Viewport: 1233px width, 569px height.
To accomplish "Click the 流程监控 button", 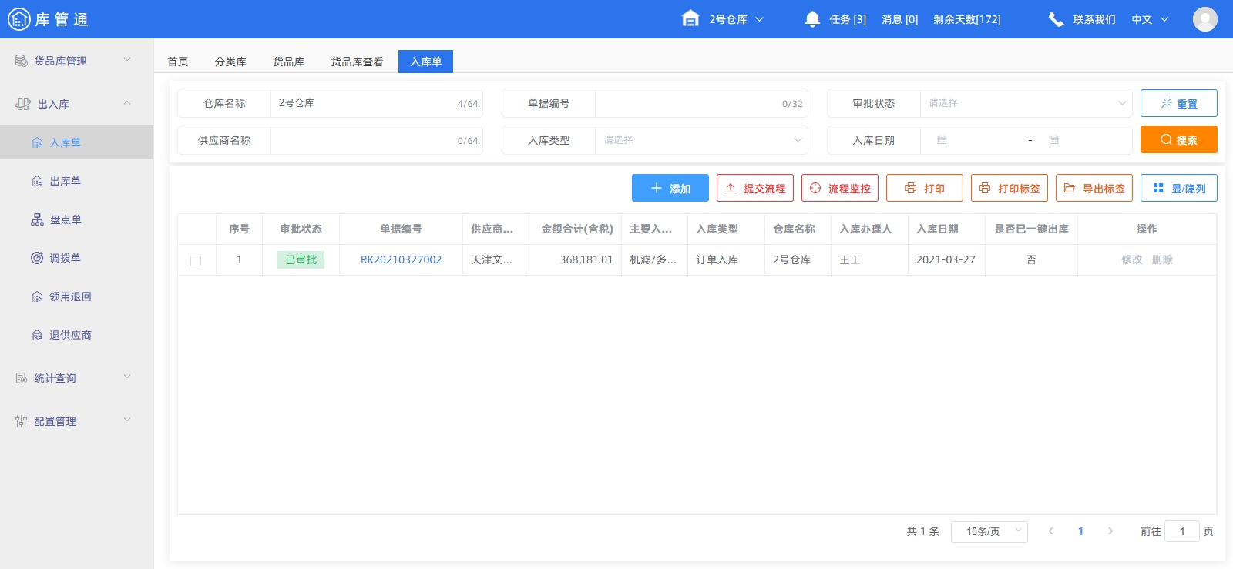I will [x=840, y=188].
